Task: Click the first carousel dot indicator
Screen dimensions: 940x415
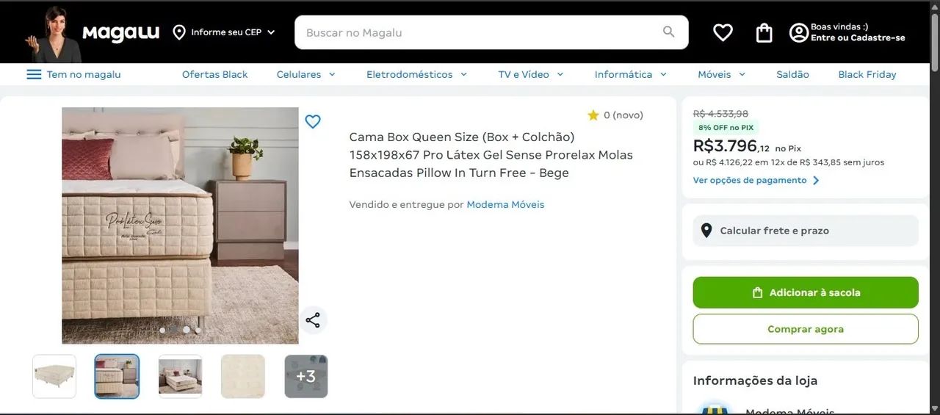Action: click(x=162, y=330)
